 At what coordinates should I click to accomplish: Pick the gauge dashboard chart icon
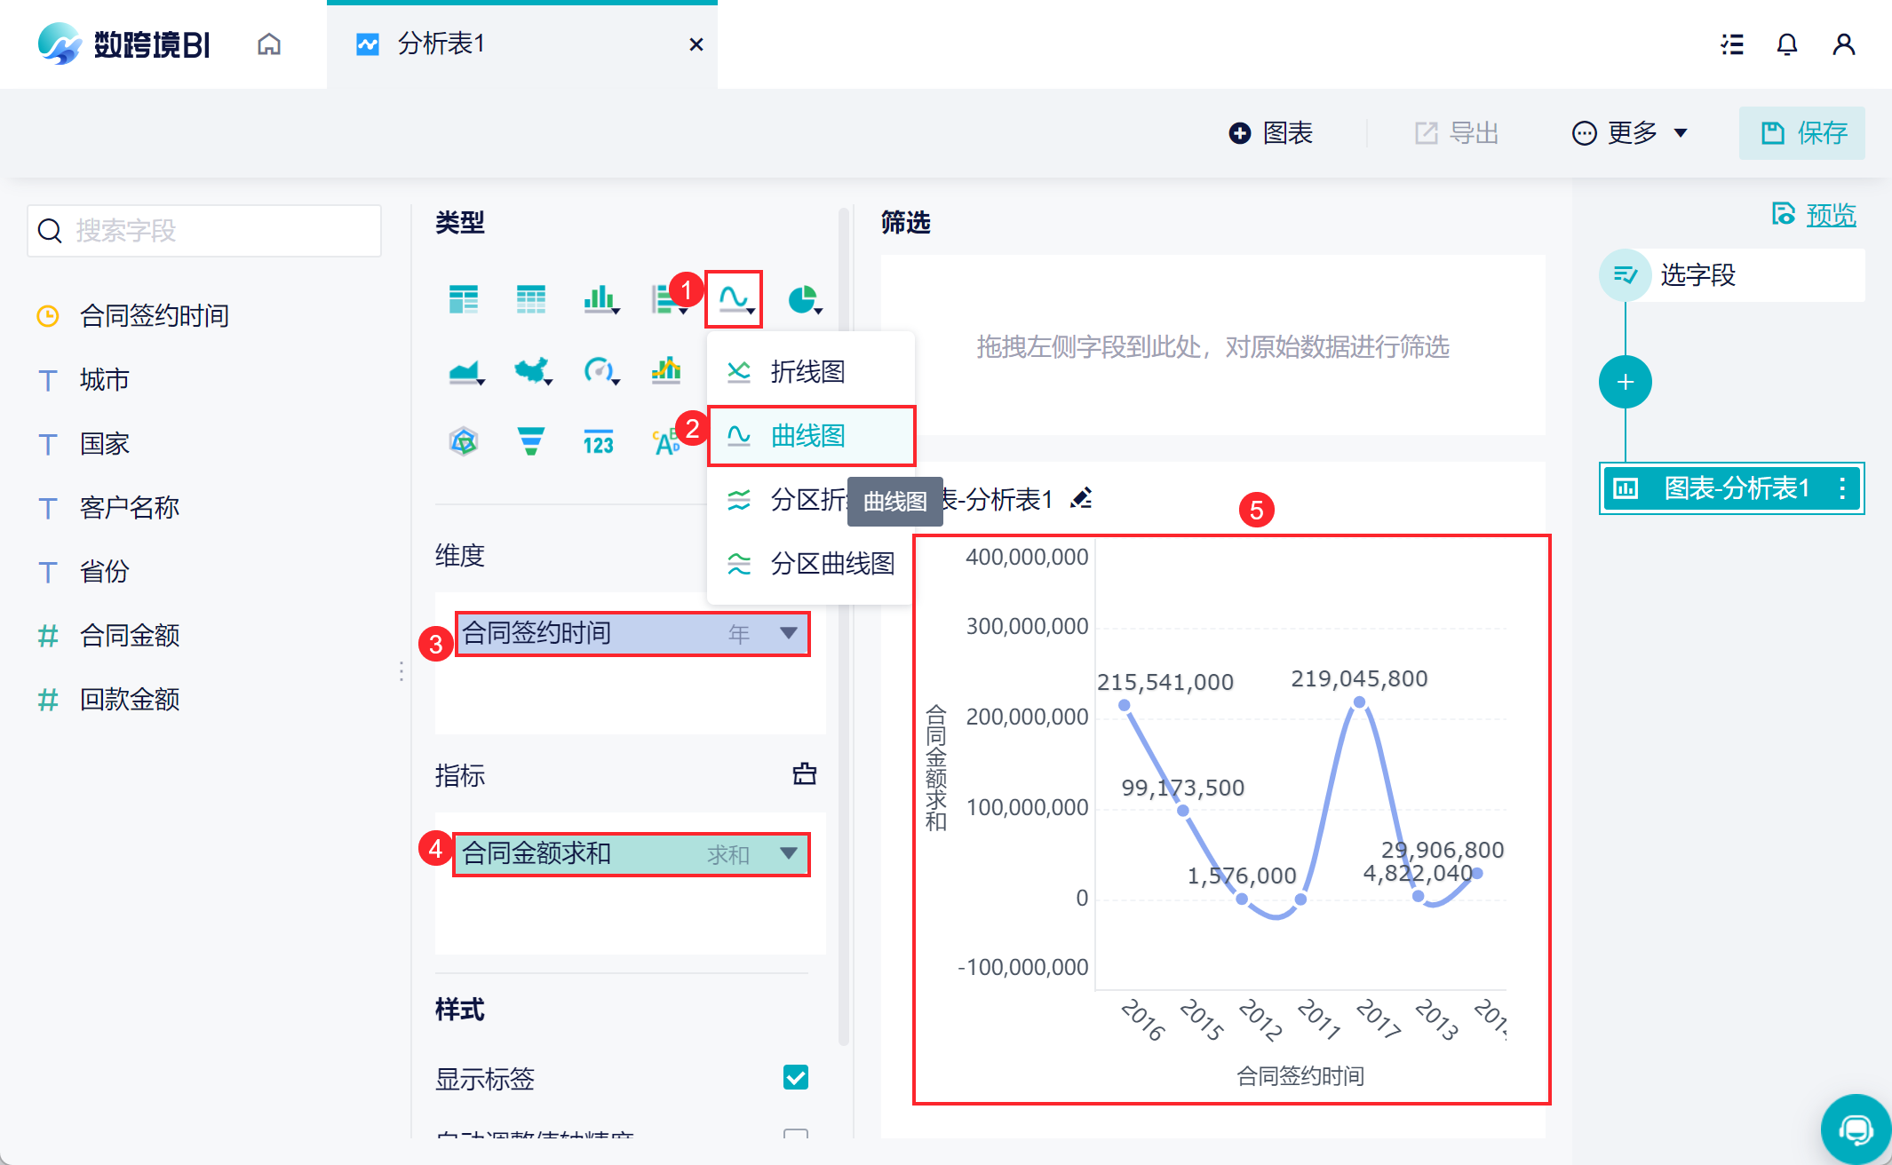[600, 370]
